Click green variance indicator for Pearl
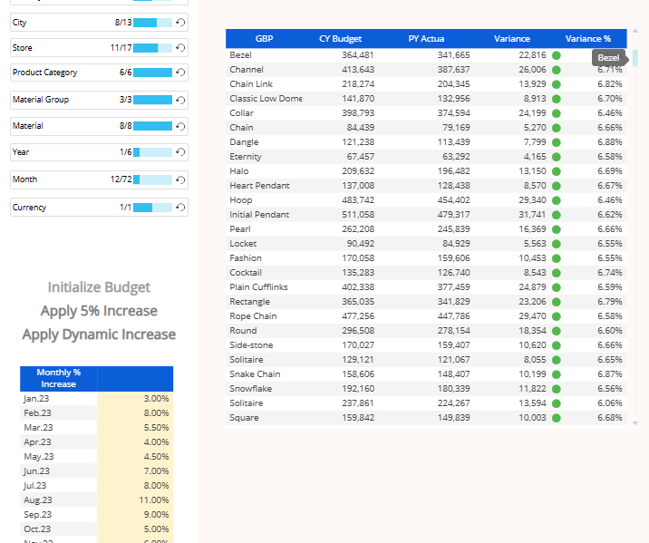Viewport: 649px width, 543px height. pos(557,229)
